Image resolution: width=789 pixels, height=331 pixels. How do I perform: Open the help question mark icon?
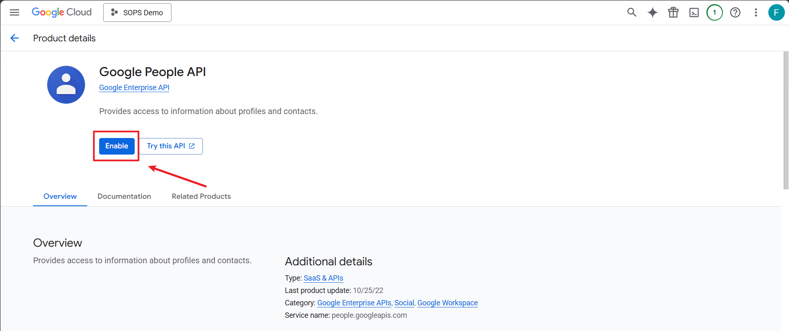[735, 12]
